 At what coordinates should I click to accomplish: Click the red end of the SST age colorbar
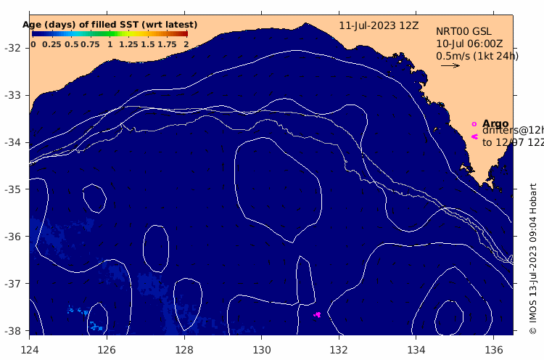[184, 33]
